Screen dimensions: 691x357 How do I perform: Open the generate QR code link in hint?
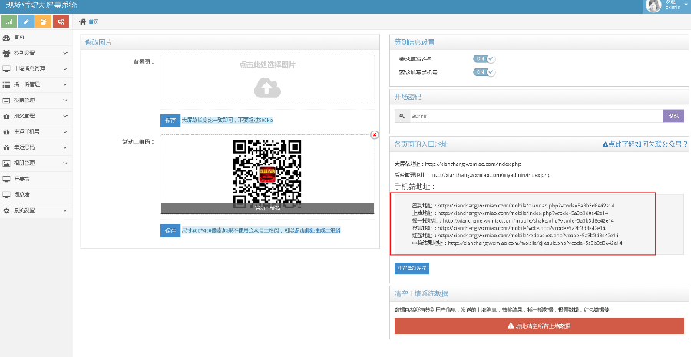317,230
